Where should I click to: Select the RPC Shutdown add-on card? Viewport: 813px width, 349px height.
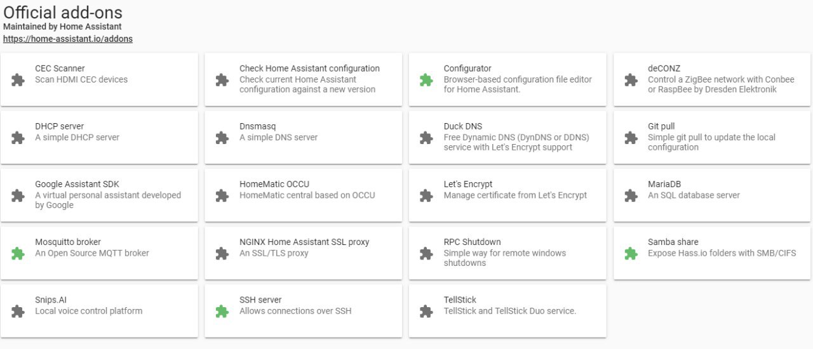point(507,253)
